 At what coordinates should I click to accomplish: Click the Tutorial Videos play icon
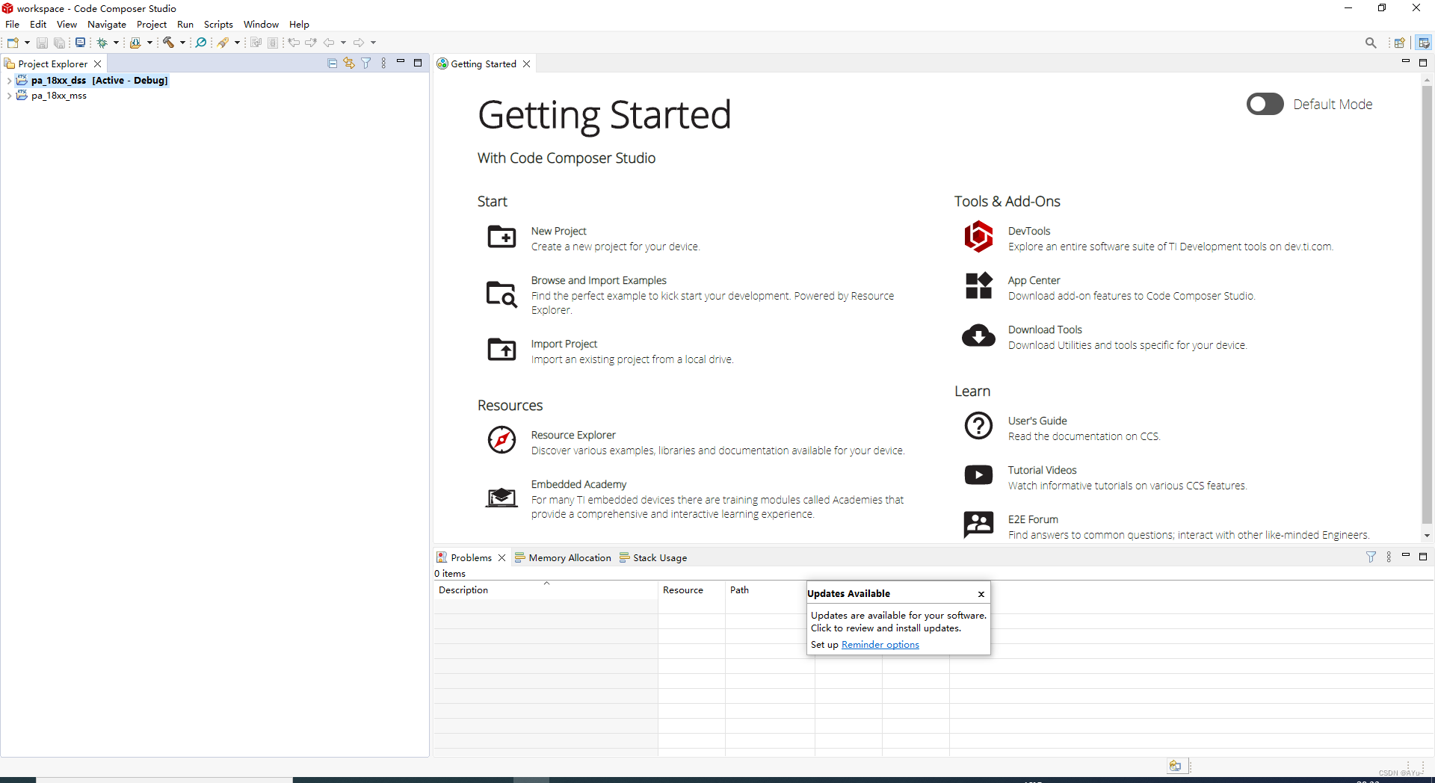coord(978,475)
